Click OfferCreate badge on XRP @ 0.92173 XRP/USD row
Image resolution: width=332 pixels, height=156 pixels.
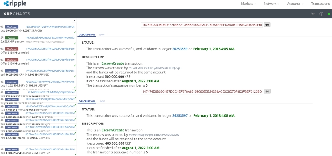pos(11,113)
